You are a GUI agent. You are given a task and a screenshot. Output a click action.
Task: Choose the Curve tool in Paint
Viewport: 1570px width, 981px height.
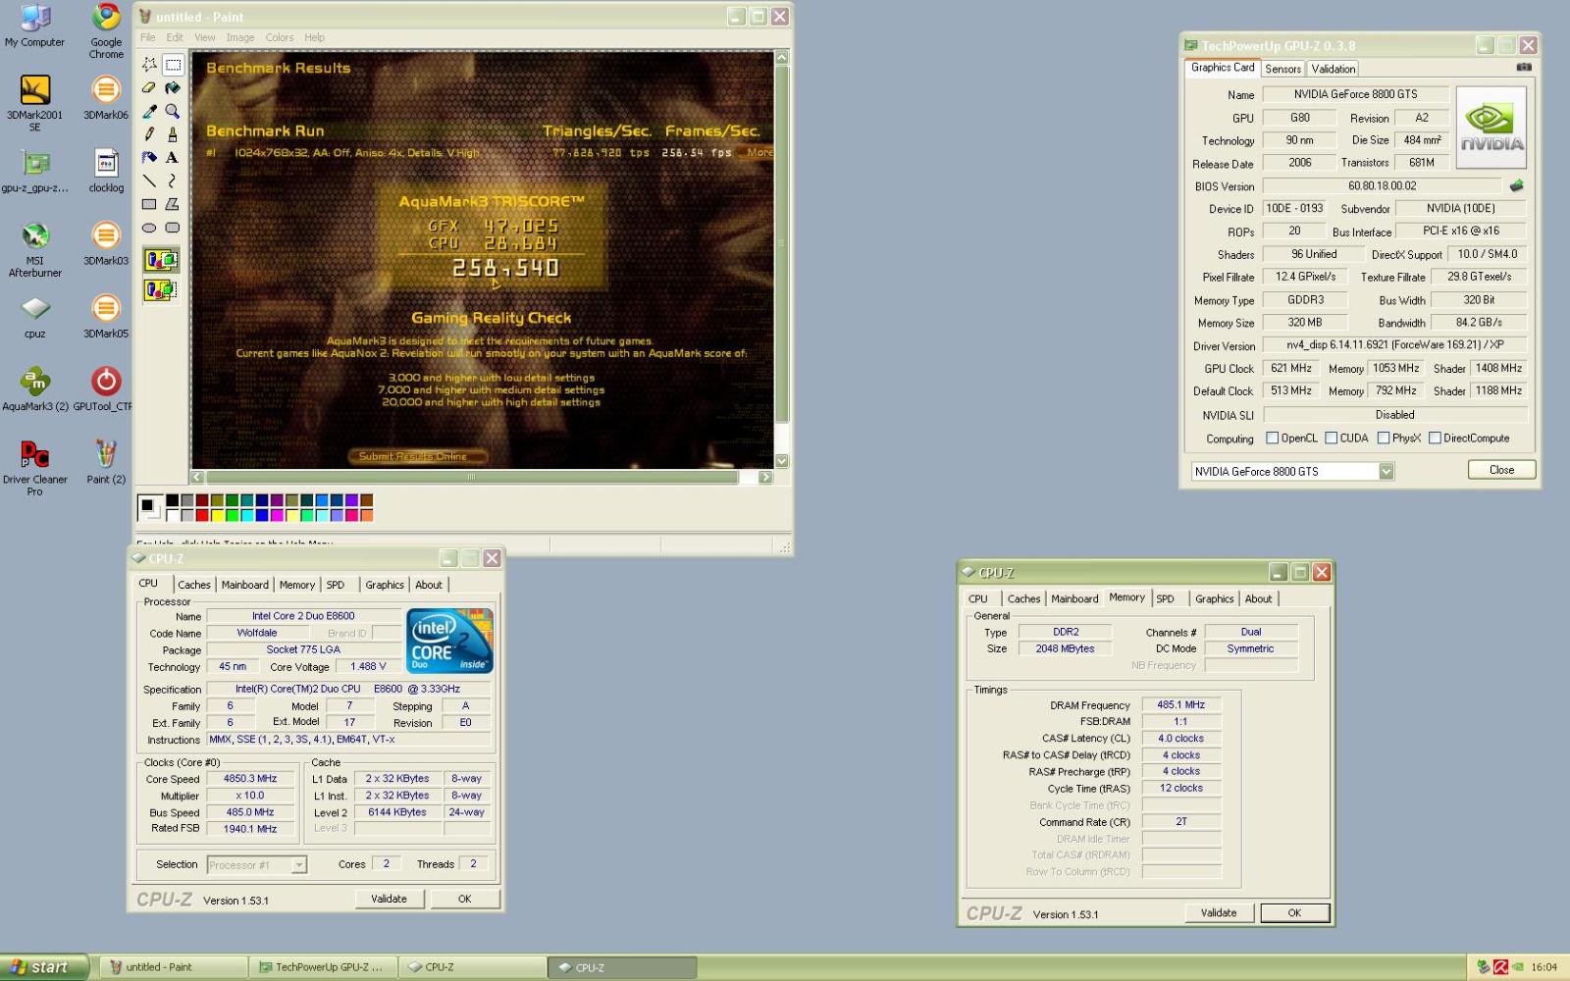click(173, 181)
